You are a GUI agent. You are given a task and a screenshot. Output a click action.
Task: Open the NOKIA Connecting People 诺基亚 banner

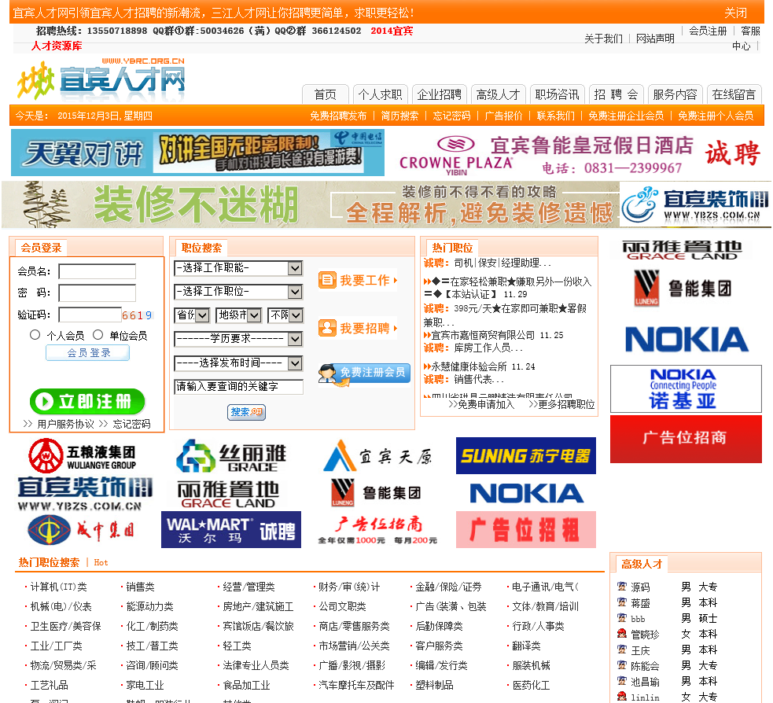click(x=686, y=389)
